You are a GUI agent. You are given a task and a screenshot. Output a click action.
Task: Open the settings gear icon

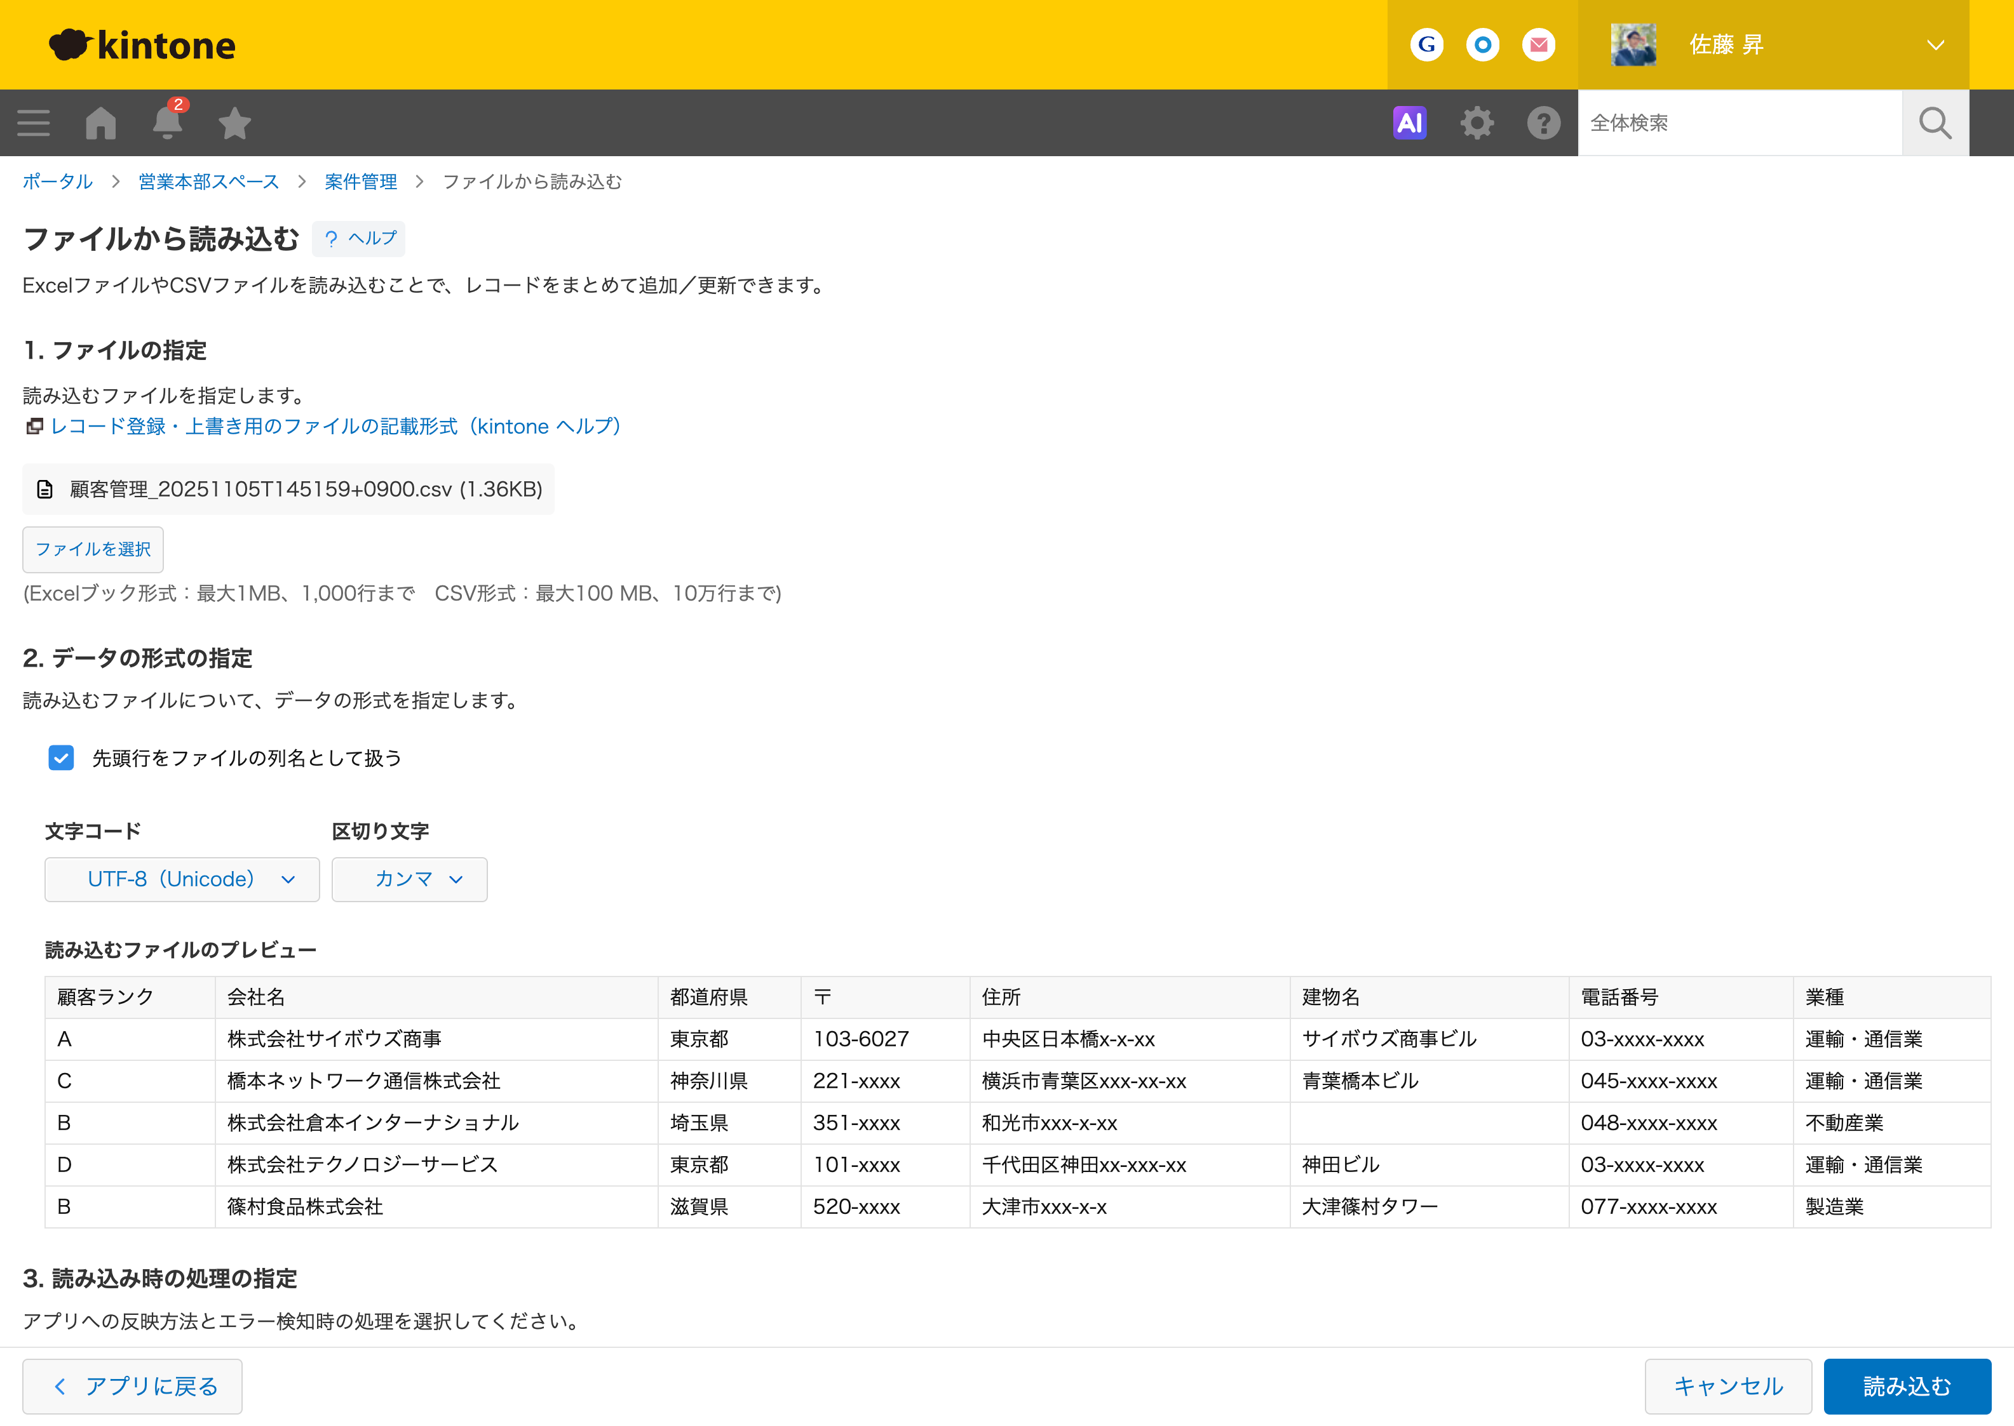coord(1477,123)
